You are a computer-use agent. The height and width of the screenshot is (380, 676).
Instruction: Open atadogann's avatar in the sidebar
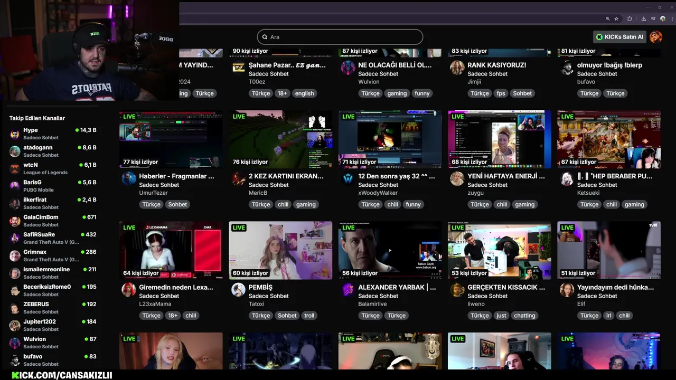(x=15, y=151)
